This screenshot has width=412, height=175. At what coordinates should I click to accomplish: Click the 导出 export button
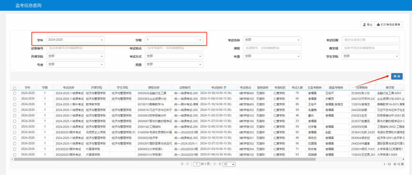[x=367, y=25]
